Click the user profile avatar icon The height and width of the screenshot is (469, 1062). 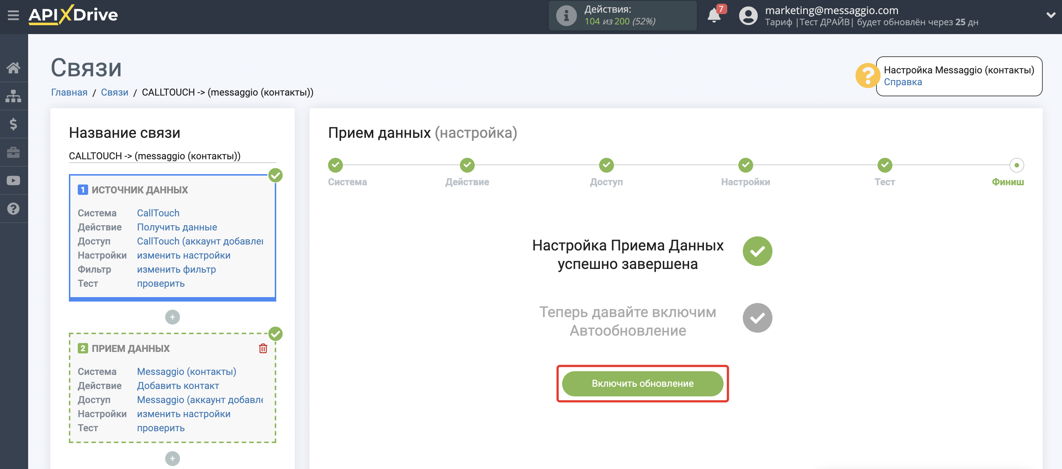(x=748, y=16)
